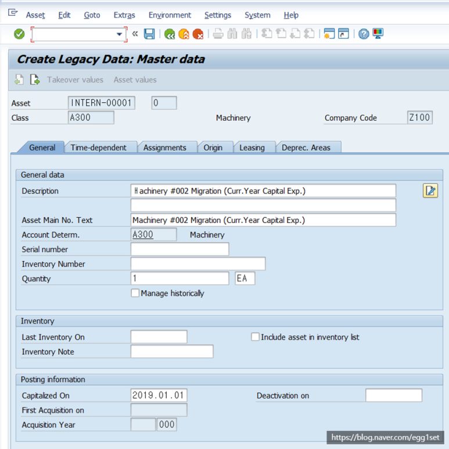Open the System menu
The width and height of the screenshot is (449, 449).
coord(257,15)
